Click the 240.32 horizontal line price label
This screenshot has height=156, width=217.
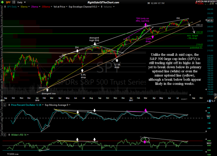tap(199, 25)
